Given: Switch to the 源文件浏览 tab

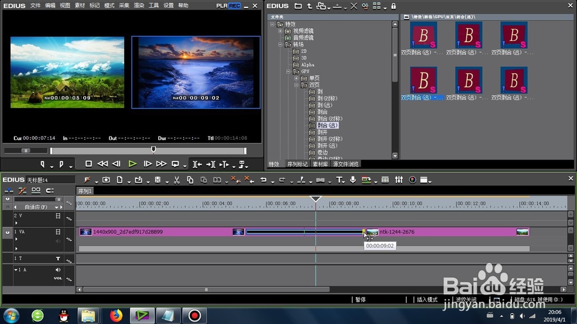Looking at the screenshot, I should (346, 164).
